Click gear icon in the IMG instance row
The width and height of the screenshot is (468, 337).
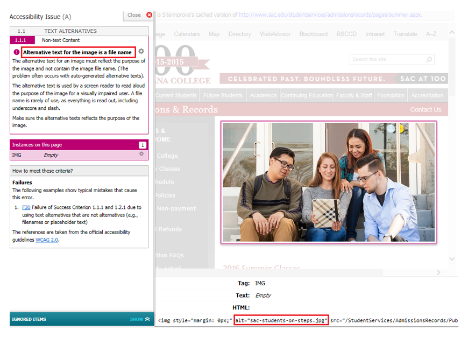coord(141,154)
